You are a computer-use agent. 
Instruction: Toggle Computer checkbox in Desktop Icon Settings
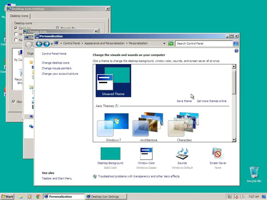tap(16, 28)
